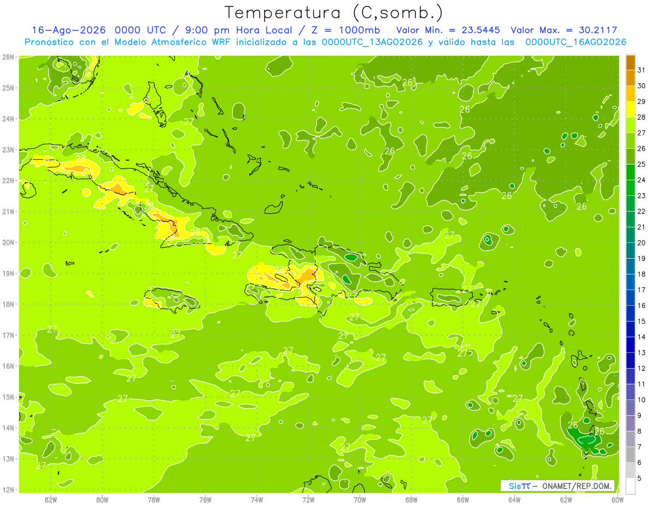Click longitude label '68W'
656x507 pixels.
pyautogui.click(x=411, y=499)
